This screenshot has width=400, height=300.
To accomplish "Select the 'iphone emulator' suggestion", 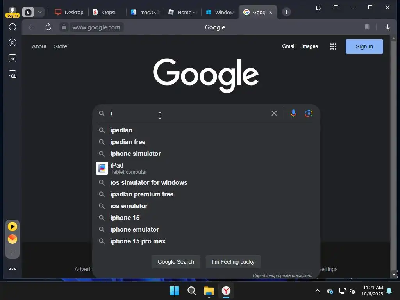I will coord(205,230).
